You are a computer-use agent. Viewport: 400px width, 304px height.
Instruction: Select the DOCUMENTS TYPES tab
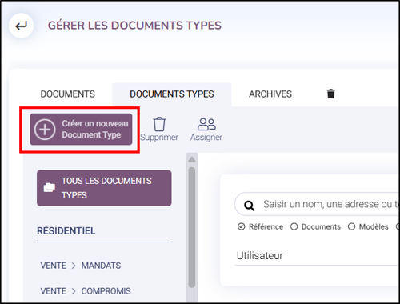click(x=172, y=94)
